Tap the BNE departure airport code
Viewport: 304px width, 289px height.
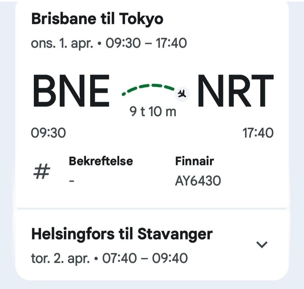[71, 91]
